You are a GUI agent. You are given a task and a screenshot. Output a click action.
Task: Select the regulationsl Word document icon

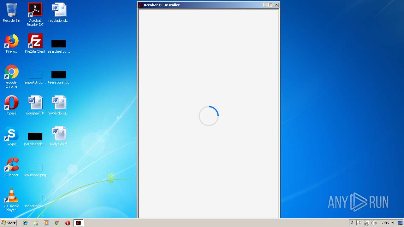click(59, 13)
